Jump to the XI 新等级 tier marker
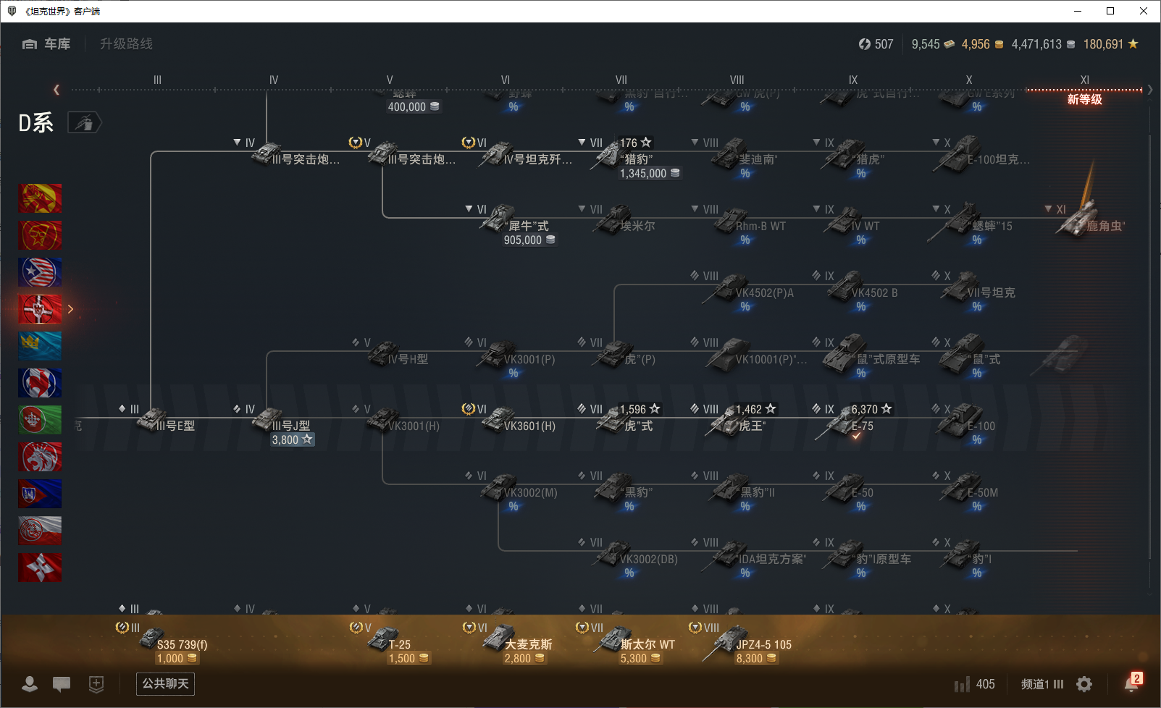 coord(1084,90)
